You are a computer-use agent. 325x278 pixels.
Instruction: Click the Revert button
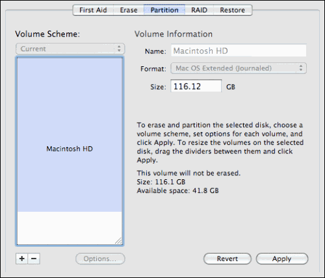(x=227, y=259)
